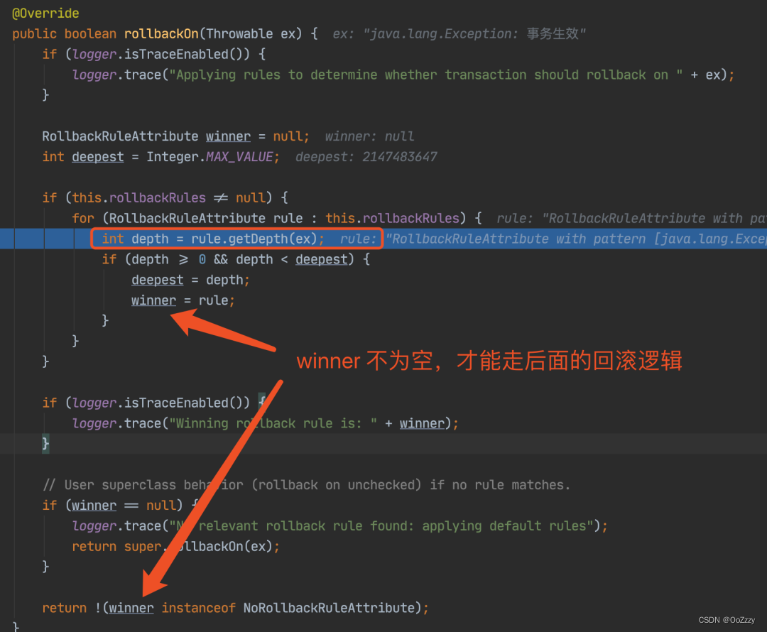
Task: Click the inline hint 'deepest: 2147483647'
Action: pos(366,157)
